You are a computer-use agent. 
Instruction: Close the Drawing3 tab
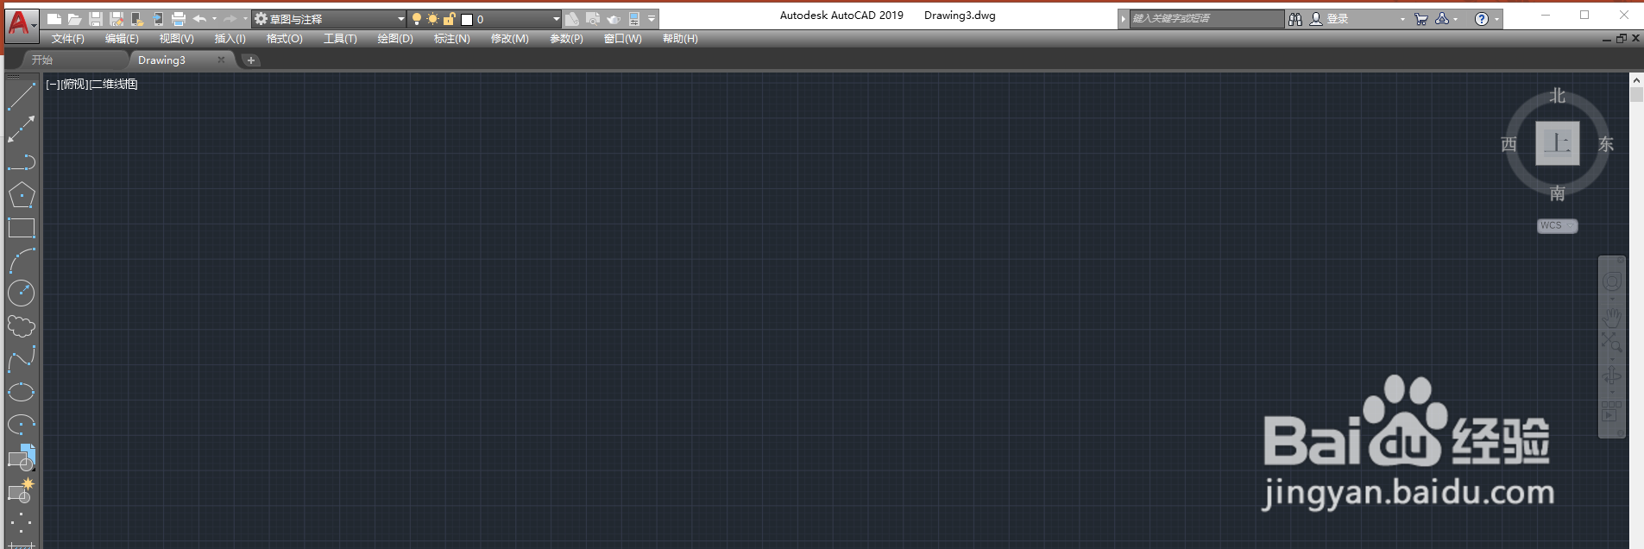[221, 60]
